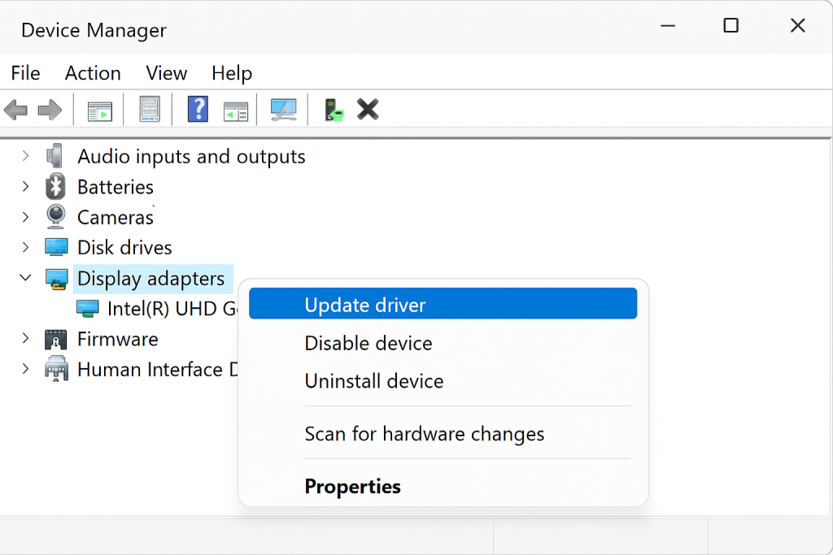Click the Uninstall X toolbar icon
Image resolution: width=833 pixels, height=555 pixels.
[x=367, y=109]
